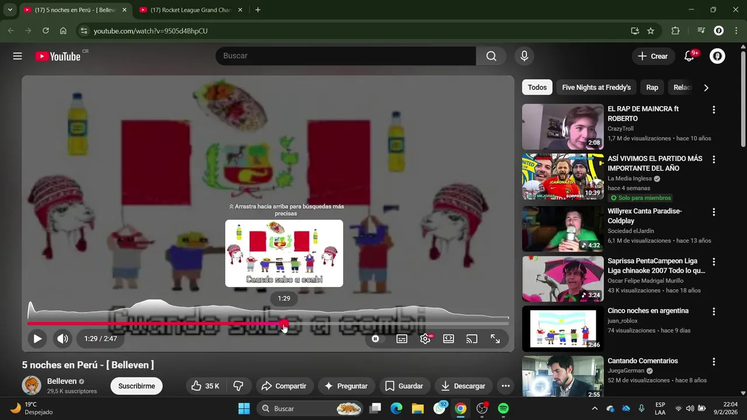Open more actions below the video
747x420 pixels.
coord(505,386)
